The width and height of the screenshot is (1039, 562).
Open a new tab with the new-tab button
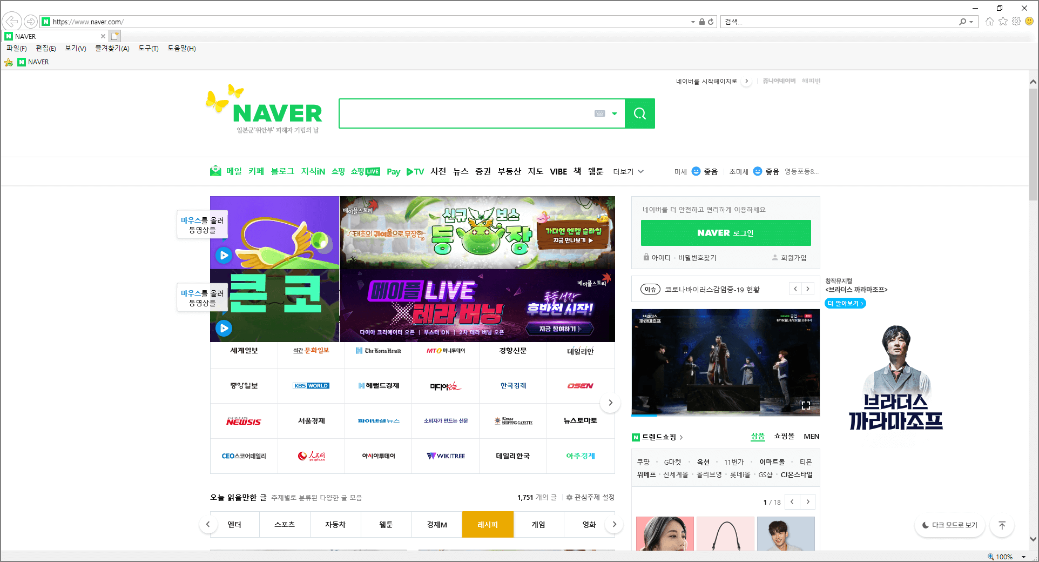[x=114, y=36]
